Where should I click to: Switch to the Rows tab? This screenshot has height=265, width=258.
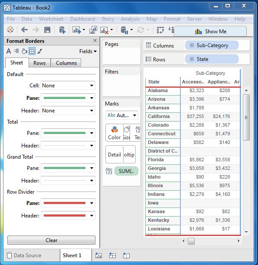point(39,63)
